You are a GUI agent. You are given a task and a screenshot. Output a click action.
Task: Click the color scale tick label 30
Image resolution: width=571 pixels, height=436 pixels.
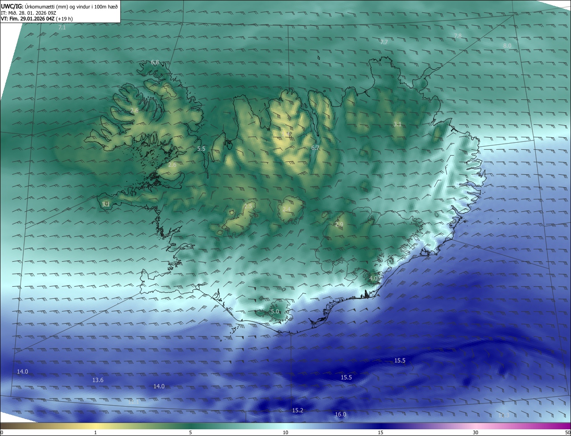[476, 432]
